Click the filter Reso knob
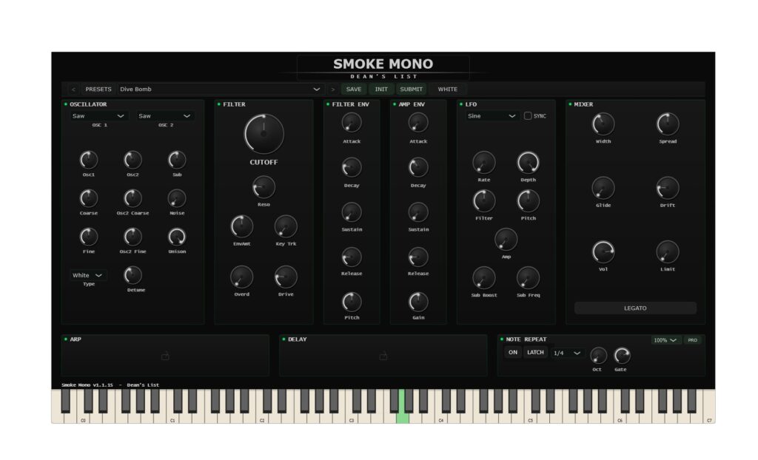 (264, 188)
